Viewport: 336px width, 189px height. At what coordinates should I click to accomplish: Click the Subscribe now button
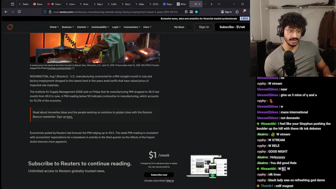[x=159, y=175]
